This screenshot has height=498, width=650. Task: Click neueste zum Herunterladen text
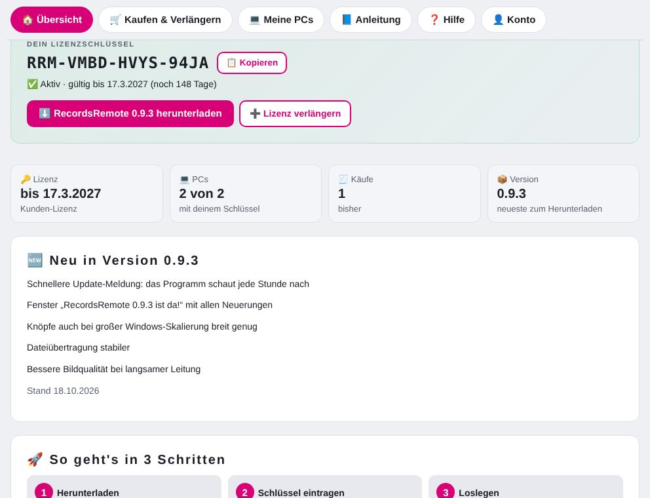[549, 209]
